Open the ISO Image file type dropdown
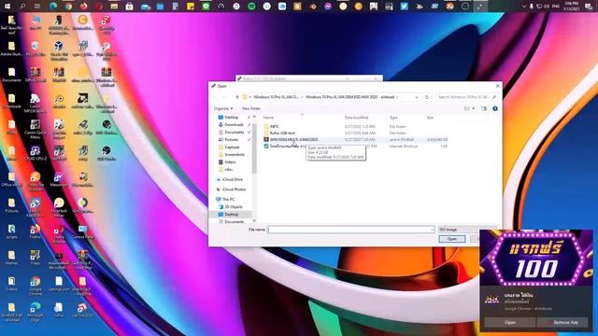Screen dimensions: 598x336 click(467, 230)
